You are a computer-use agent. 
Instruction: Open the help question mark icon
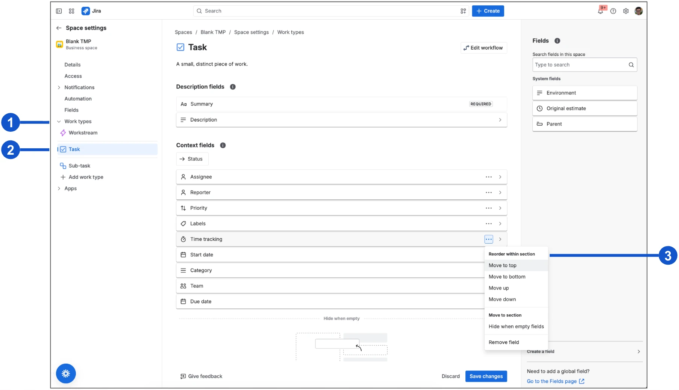coord(613,11)
